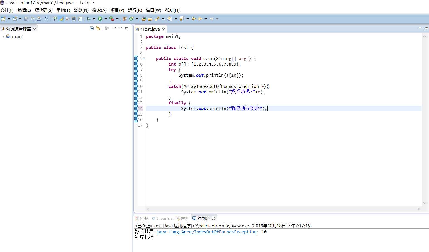429x252 pixels.
Task: Click the editor horizontal scrollbar right arrow
Action: [419, 209]
